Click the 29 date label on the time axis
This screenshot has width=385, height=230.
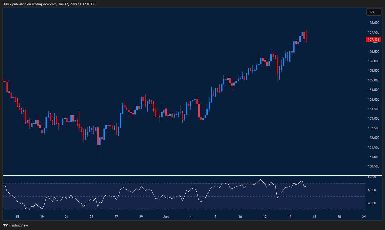(141, 217)
